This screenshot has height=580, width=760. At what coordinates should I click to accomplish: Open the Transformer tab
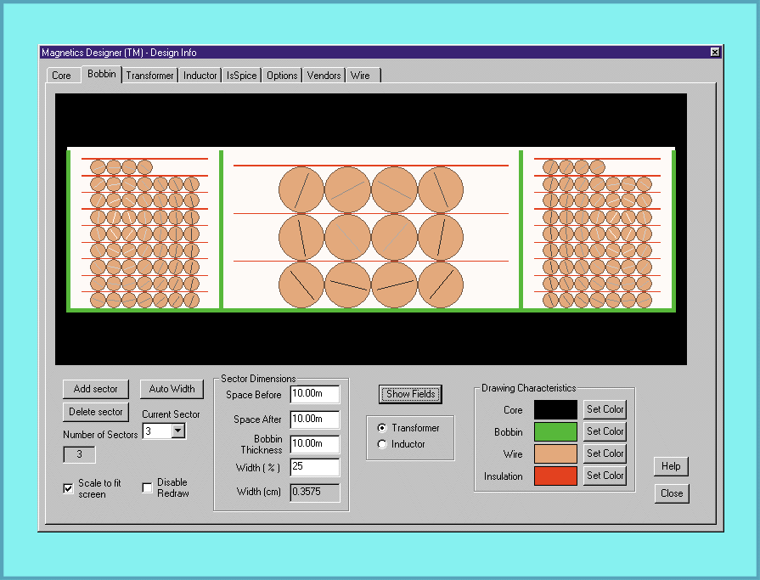149,76
